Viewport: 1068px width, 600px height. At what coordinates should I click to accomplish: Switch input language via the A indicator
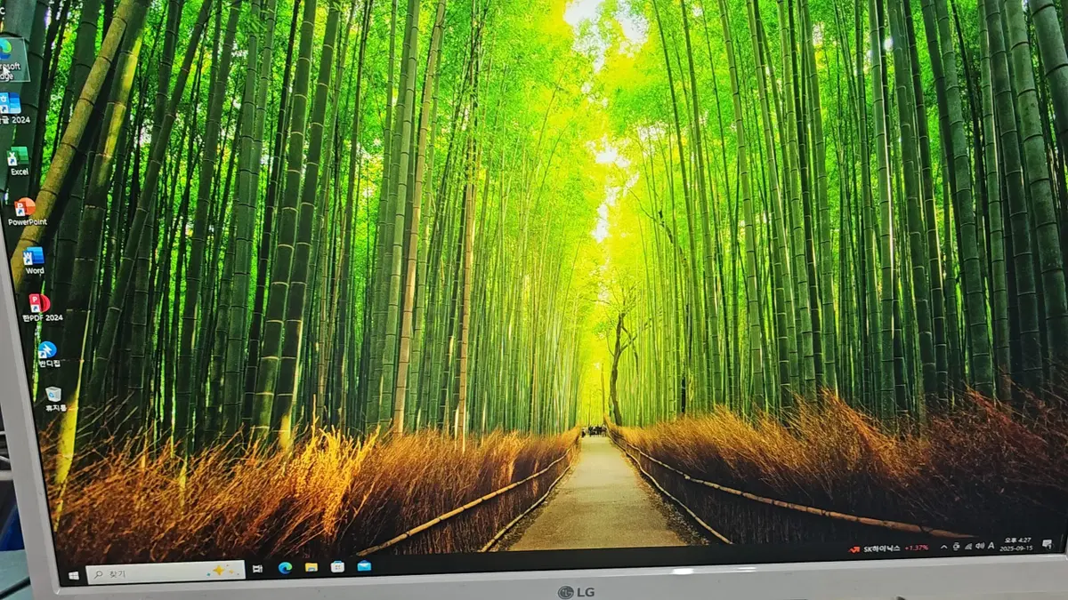tap(990, 547)
